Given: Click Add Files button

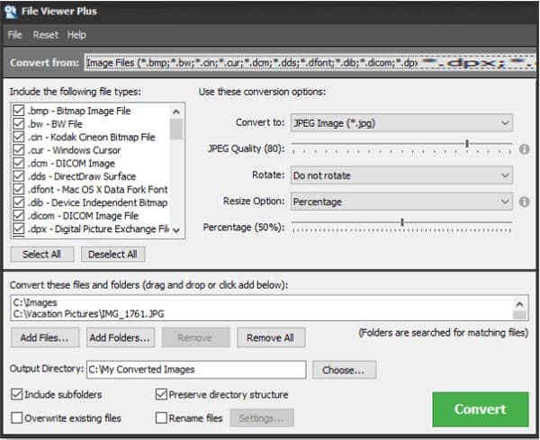Looking at the screenshot, I should 45,337.
